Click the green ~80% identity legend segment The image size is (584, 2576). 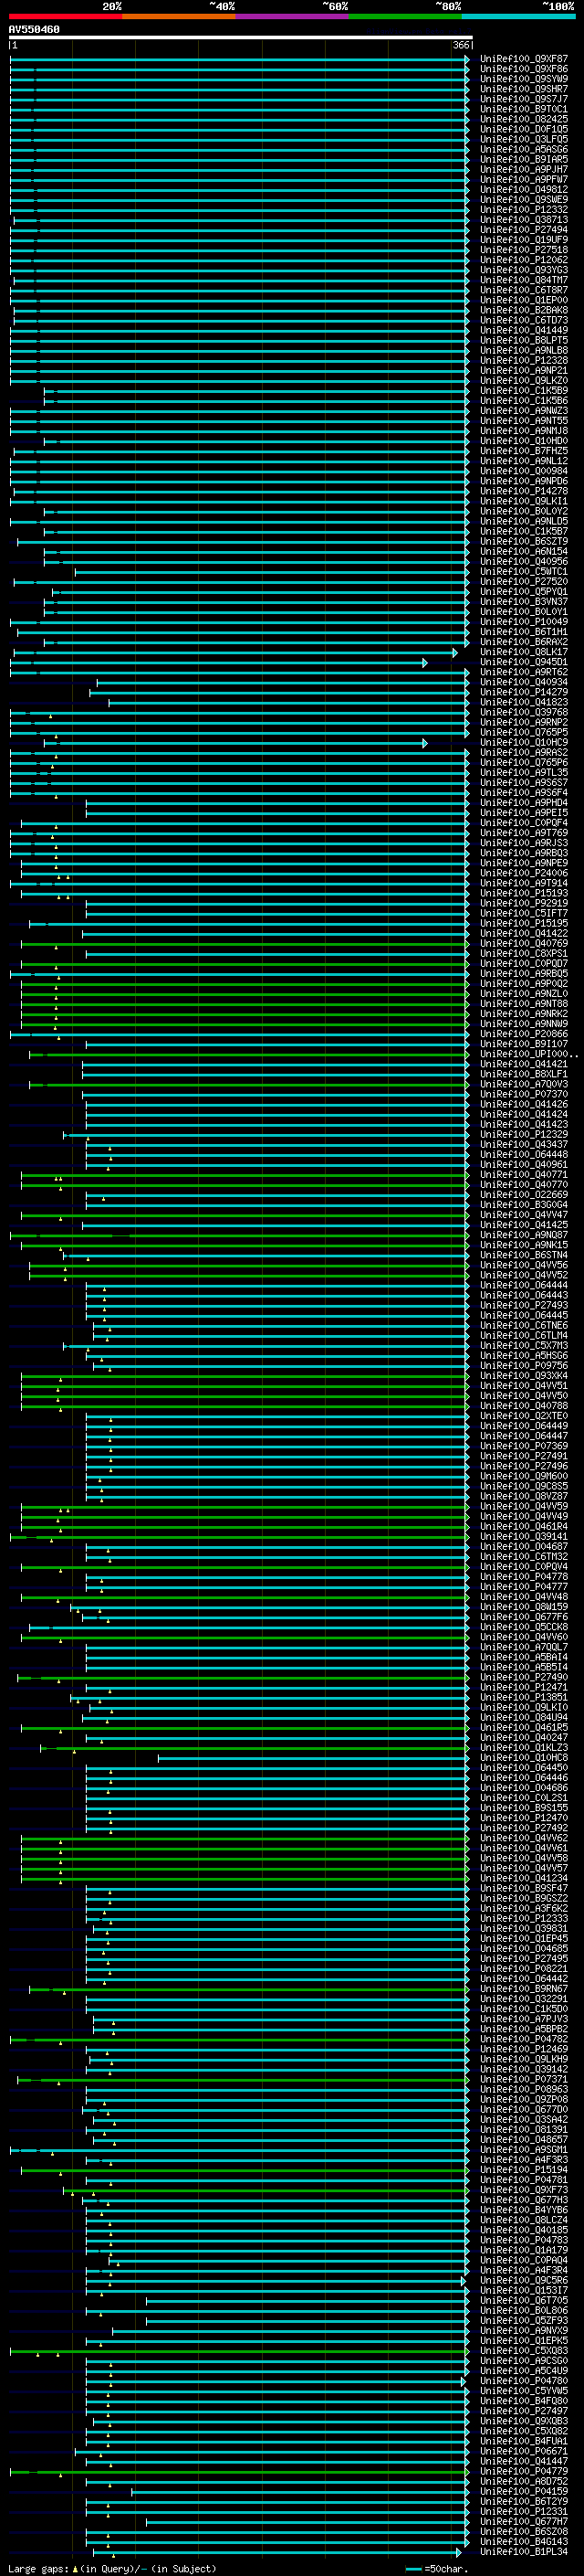click(405, 16)
